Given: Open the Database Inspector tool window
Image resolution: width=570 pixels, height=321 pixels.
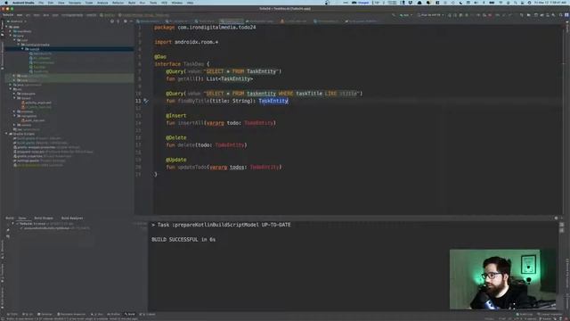Looking at the screenshot, I should pyautogui.click(x=71, y=314).
